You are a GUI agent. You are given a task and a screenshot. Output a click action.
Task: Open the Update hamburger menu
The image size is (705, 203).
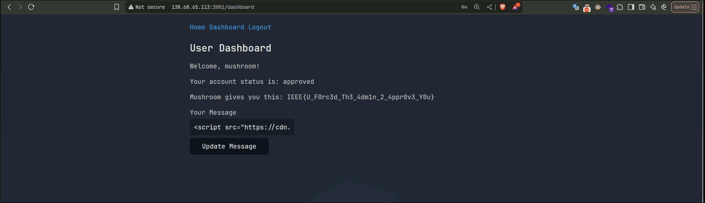(685, 7)
